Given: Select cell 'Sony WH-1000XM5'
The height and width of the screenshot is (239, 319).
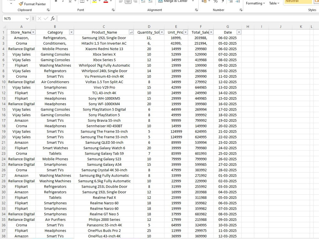Looking at the screenshot, I should 104,98.
